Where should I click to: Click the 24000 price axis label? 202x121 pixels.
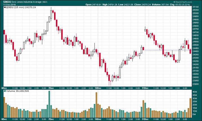[196, 77]
